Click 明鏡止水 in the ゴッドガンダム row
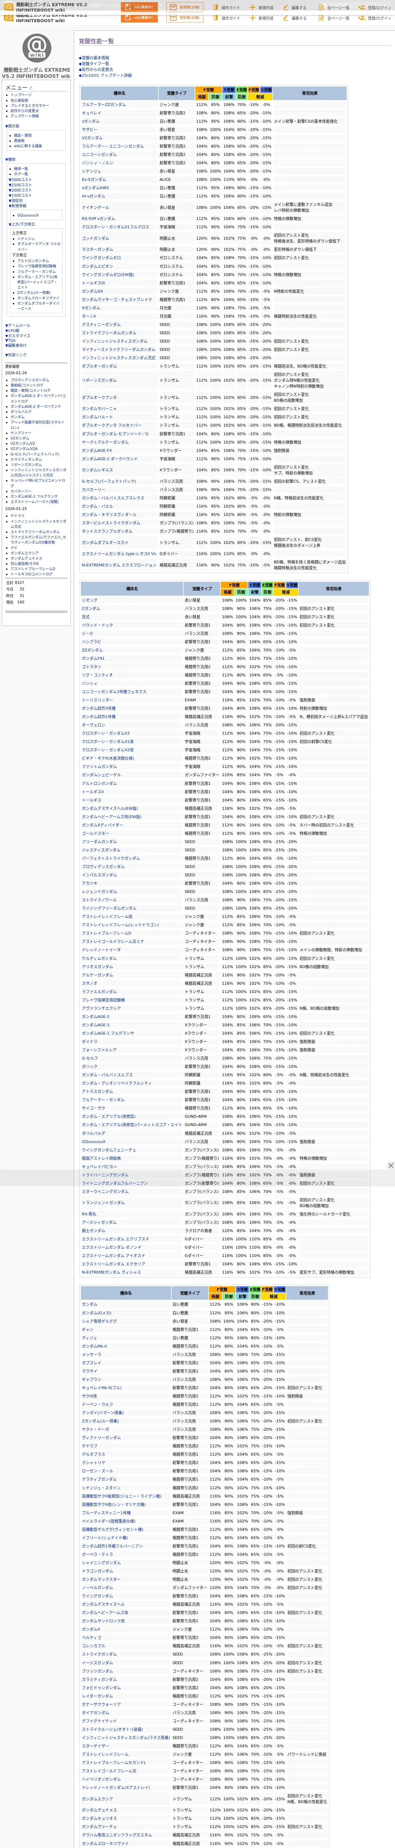 pyautogui.click(x=167, y=238)
